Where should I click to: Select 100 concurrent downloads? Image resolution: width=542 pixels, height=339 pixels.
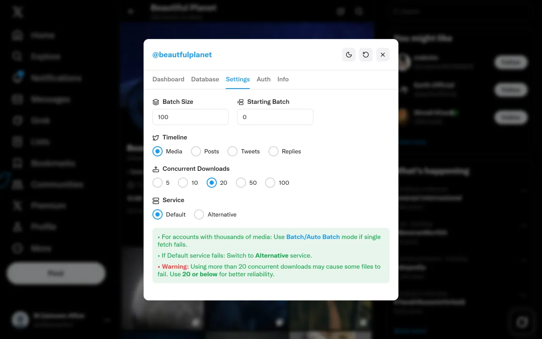(x=270, y=183)
